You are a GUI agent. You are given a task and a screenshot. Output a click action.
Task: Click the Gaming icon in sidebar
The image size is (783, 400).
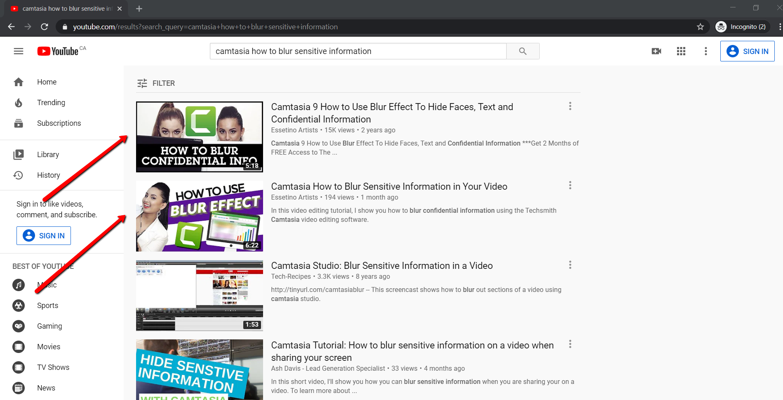click(x=19, y=326)
